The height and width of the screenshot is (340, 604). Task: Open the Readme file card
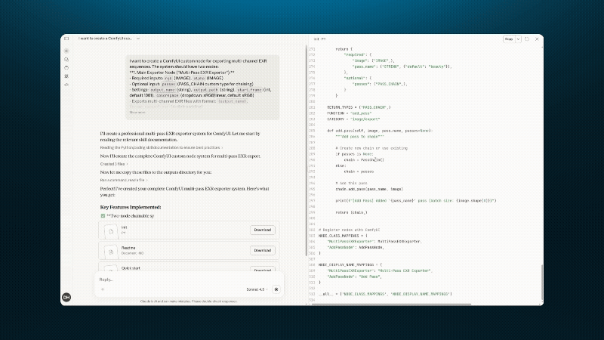(189, 251)
